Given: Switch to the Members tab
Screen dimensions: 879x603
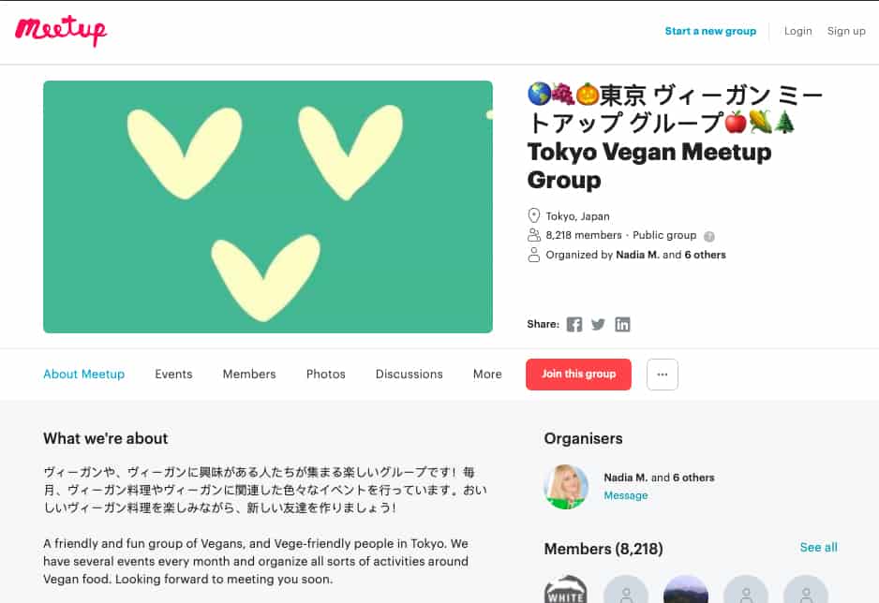Looking at the screenshot, I should [x=248, y=374].
